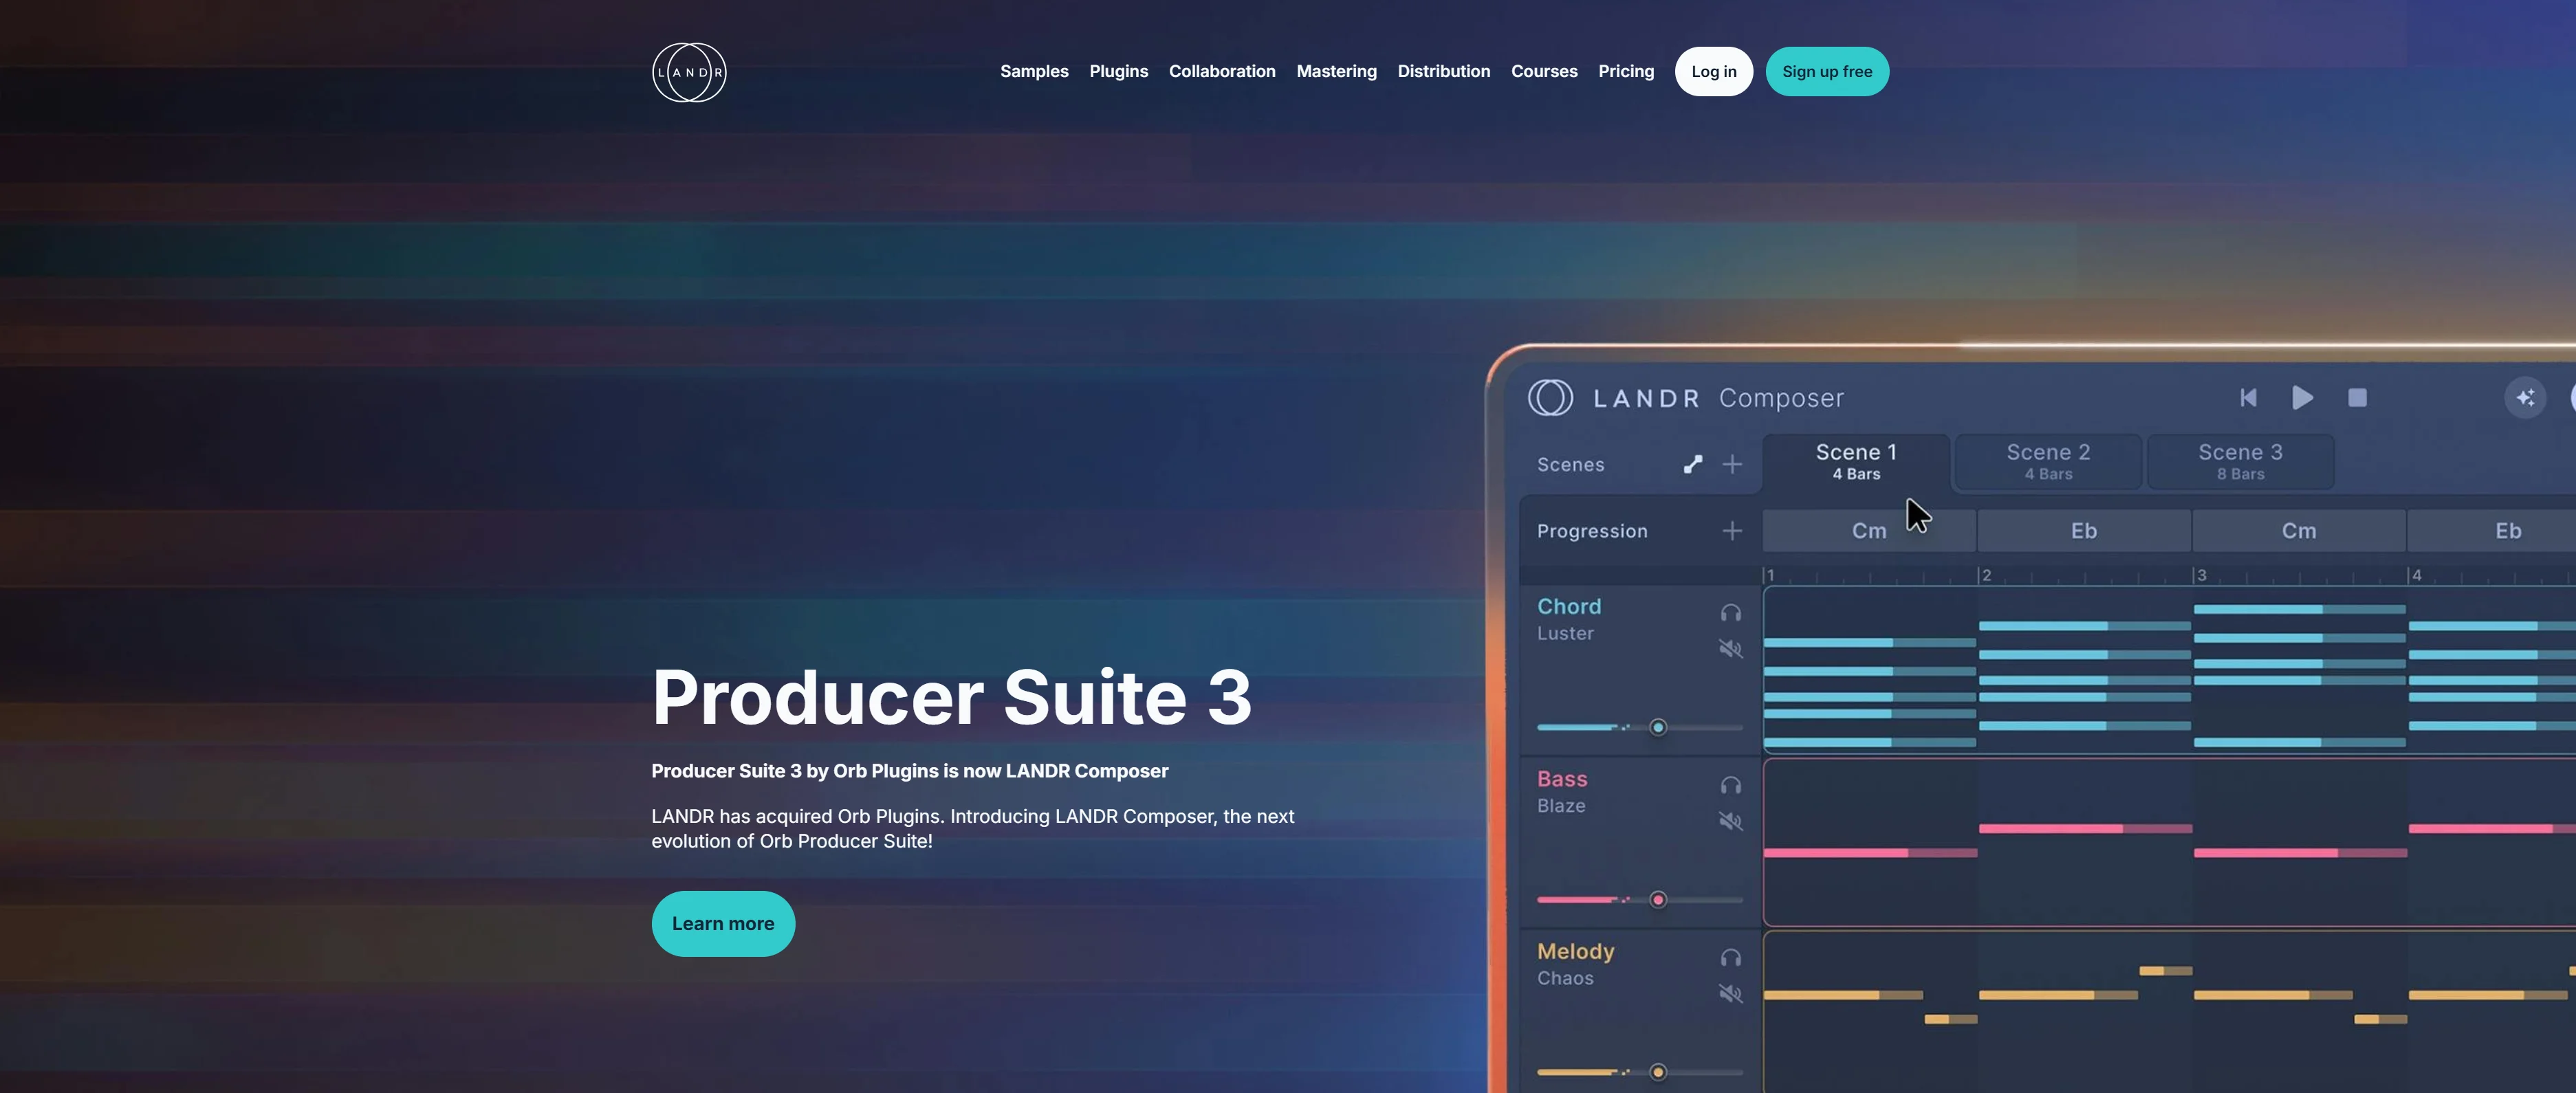Click the Luster preset label
The width and height of the screenshot is (2576, 1093).
point(1565,634)
